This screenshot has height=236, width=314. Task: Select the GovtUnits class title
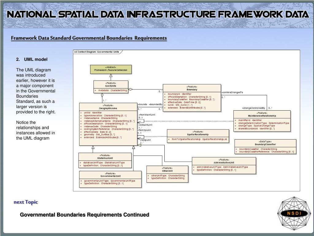pyautogui.click(x=111, y=86)
